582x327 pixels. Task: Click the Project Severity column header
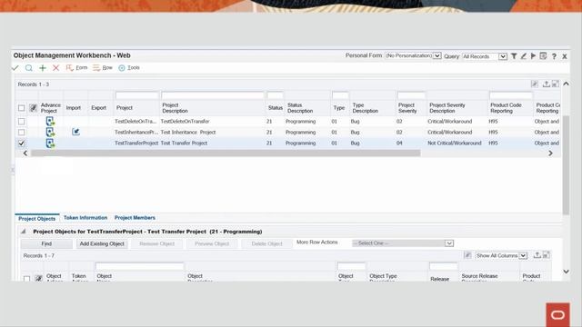[406, 108]
